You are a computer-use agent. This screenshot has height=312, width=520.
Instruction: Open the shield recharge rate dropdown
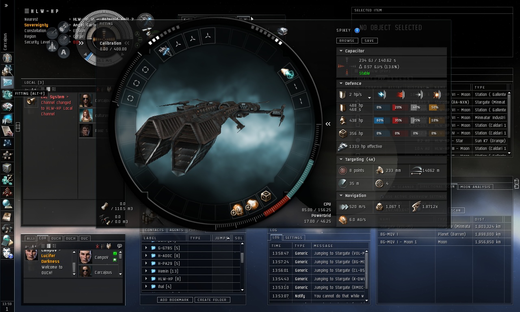pyautogui.click(x=369, y=97)
